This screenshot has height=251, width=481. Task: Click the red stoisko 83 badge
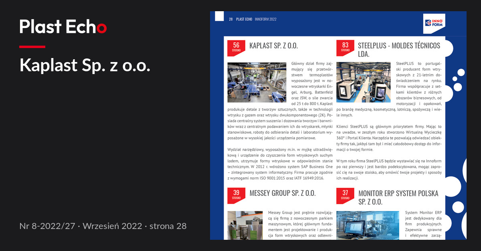coord(345,48)
